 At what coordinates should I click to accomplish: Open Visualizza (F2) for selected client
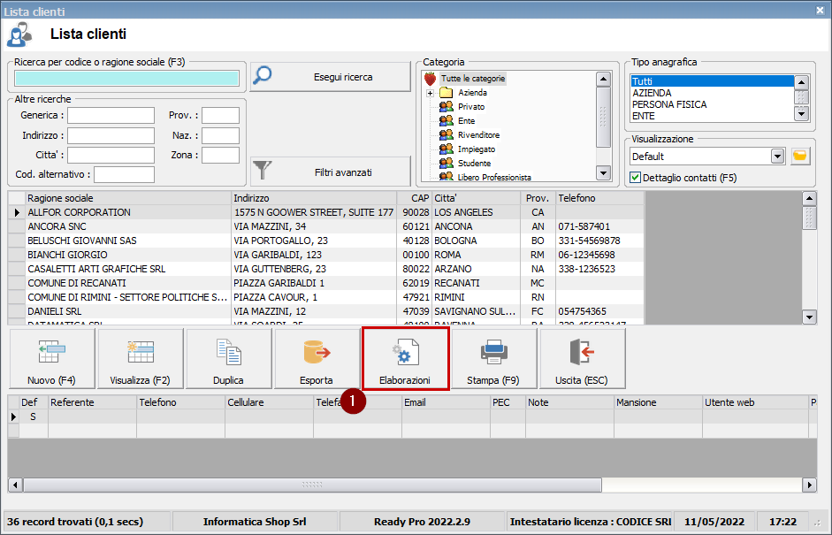click(x=140, y=359)
